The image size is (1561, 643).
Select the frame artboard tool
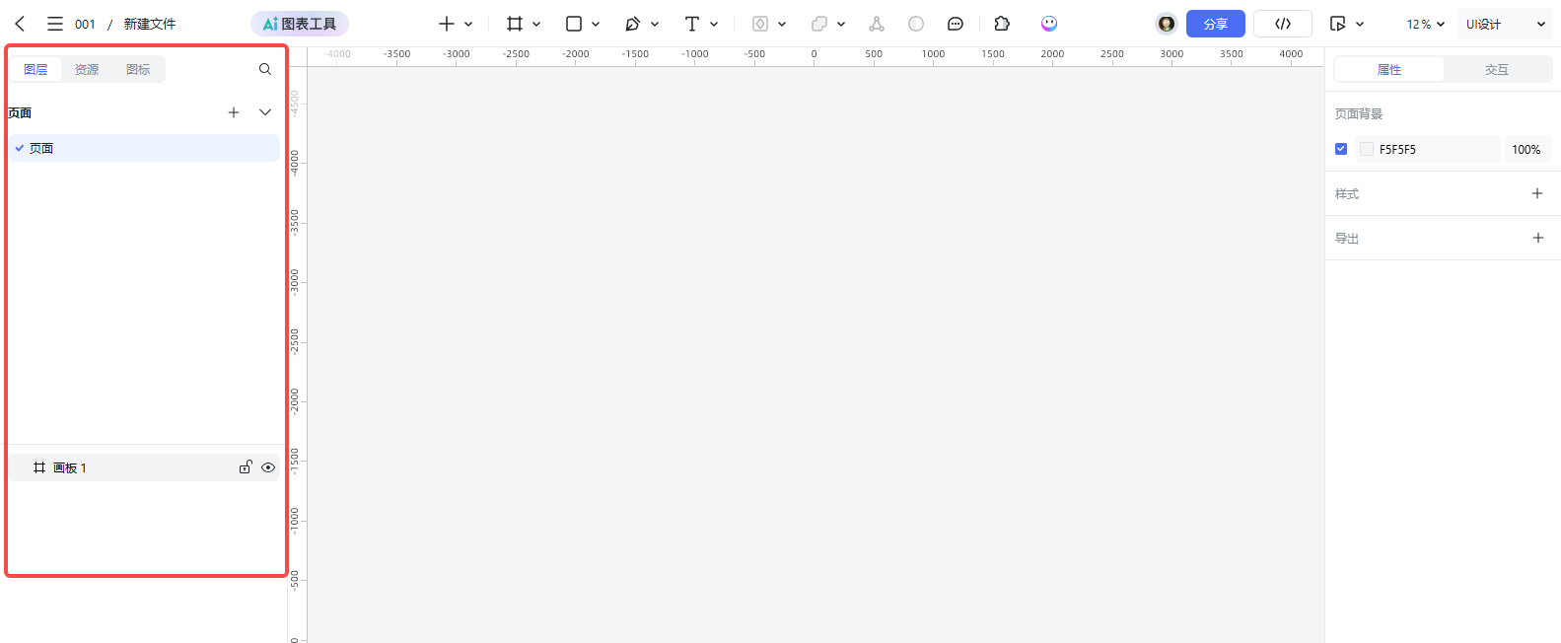pyautogui.click(x=515, y=24)
